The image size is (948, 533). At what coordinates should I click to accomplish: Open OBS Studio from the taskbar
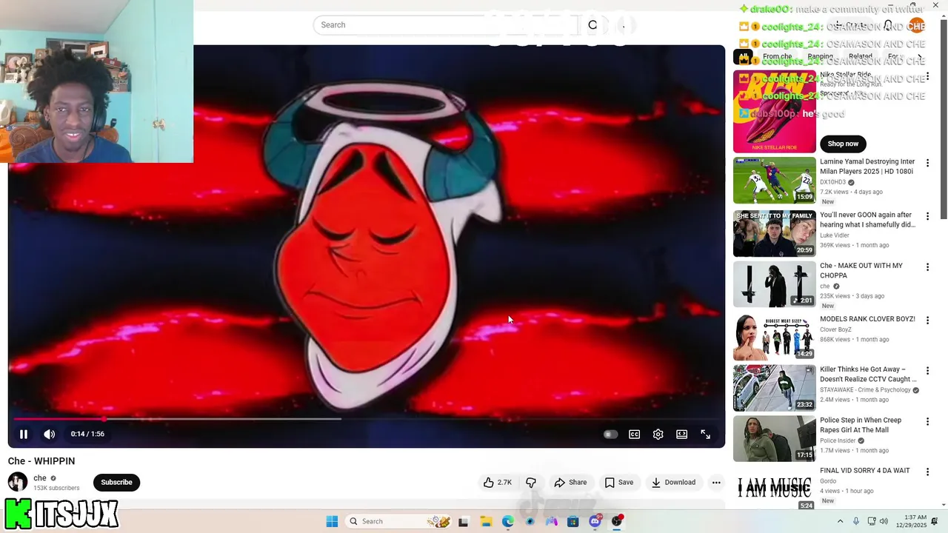[616, 521]
